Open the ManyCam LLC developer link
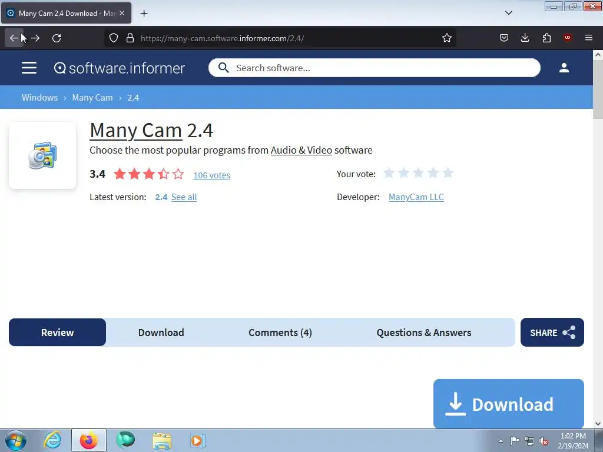This screenshot has height=452, width=603. pos(416,197)
